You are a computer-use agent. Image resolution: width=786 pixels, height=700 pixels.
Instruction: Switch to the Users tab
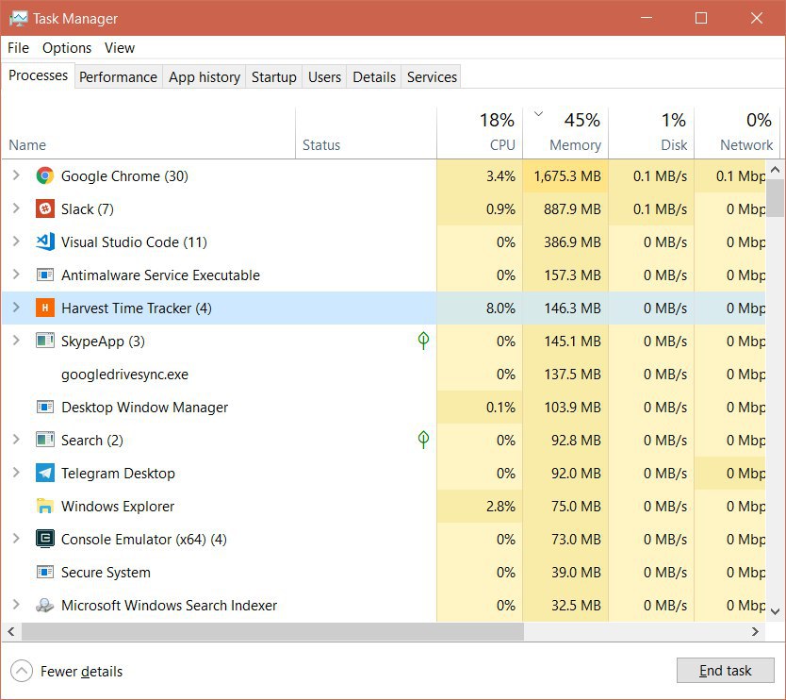click(x=324, y=76)
